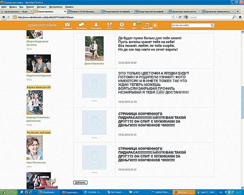Open the Music note icon
The height and width of the screenshot is (195, 244).
[x=146, y=24]
